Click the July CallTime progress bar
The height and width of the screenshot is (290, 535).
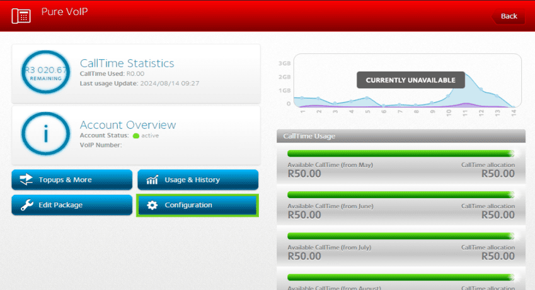[x=401, y=236]
